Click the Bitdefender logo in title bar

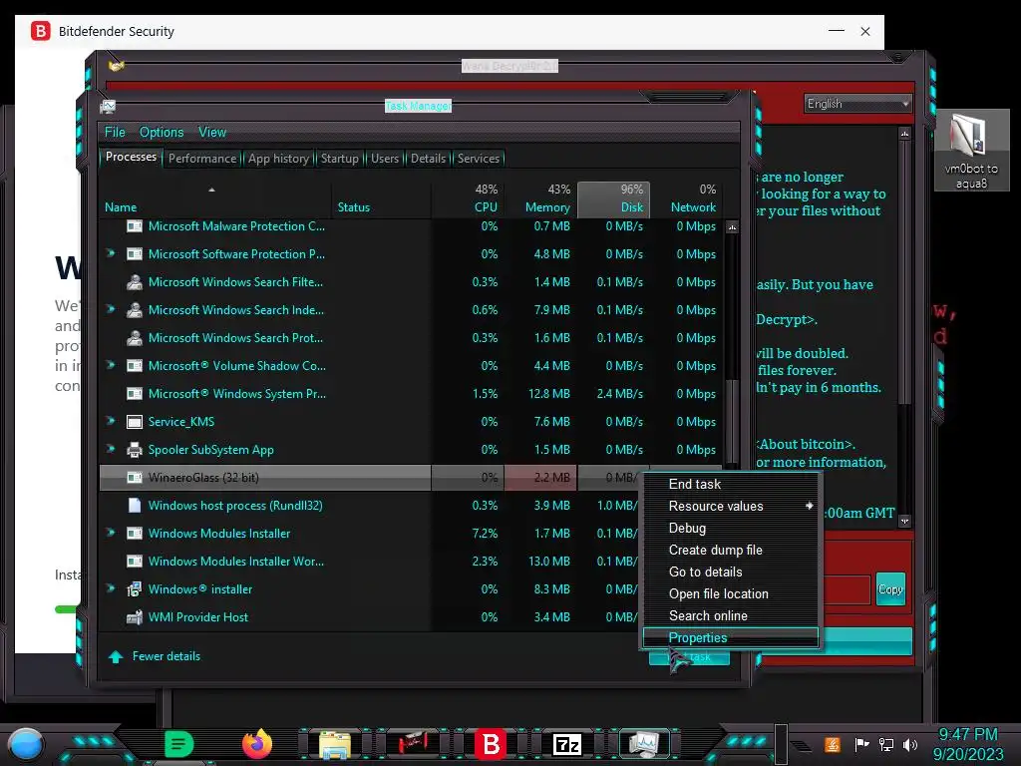[x=40, y=31]
